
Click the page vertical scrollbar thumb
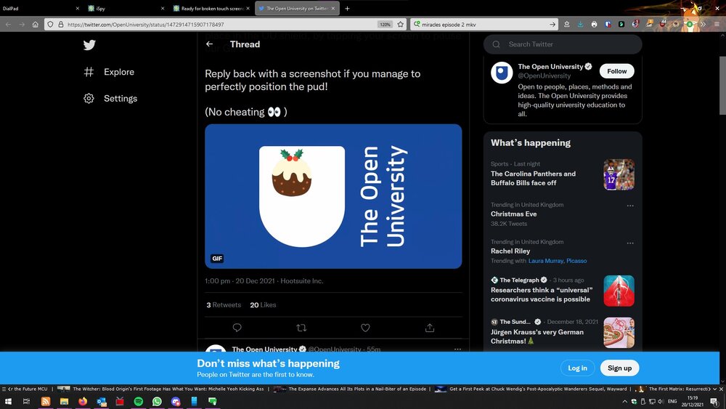[722, 85]
